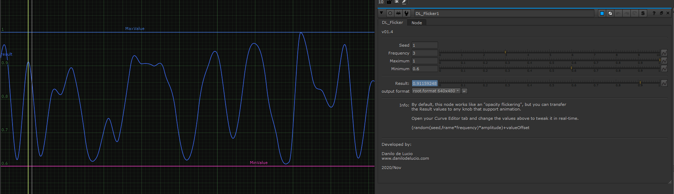Click the Frequency animation curve button

[x=664, y=53]
